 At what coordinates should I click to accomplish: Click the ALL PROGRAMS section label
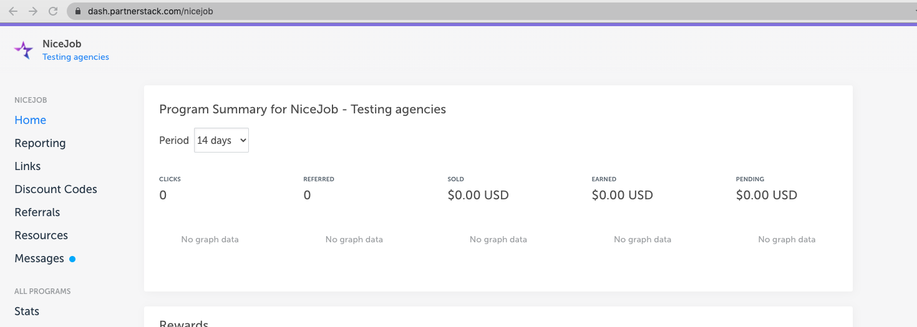(x=42, y=291)
